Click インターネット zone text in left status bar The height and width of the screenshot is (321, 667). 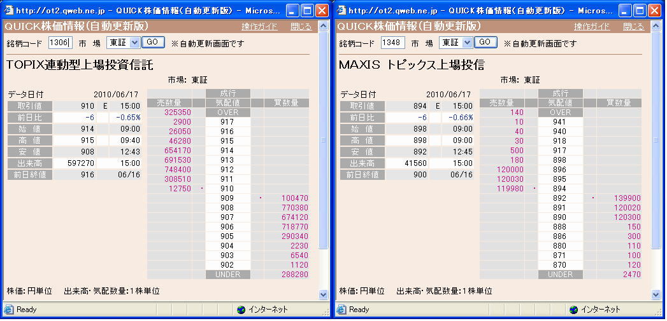click(268, 310)
